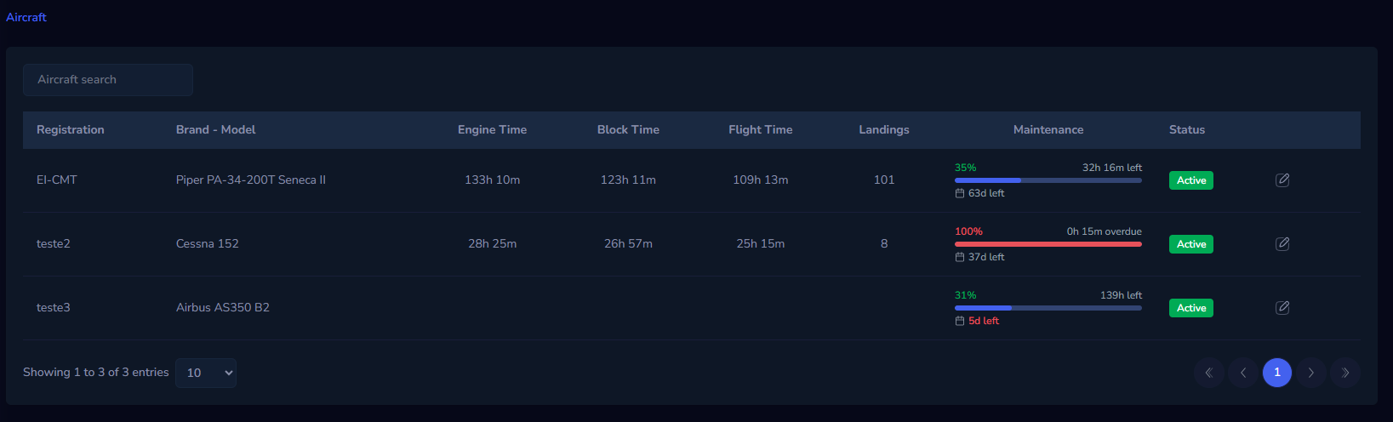Click edit icon for teste2 aircraft
The width and height of the screenshot is (1393, 422).
point(1282,244)
